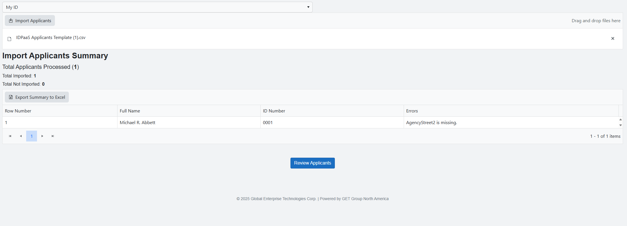Click the Excel icon in the export button
This screenshot has width=627, height=226.
tap(11, 97)
